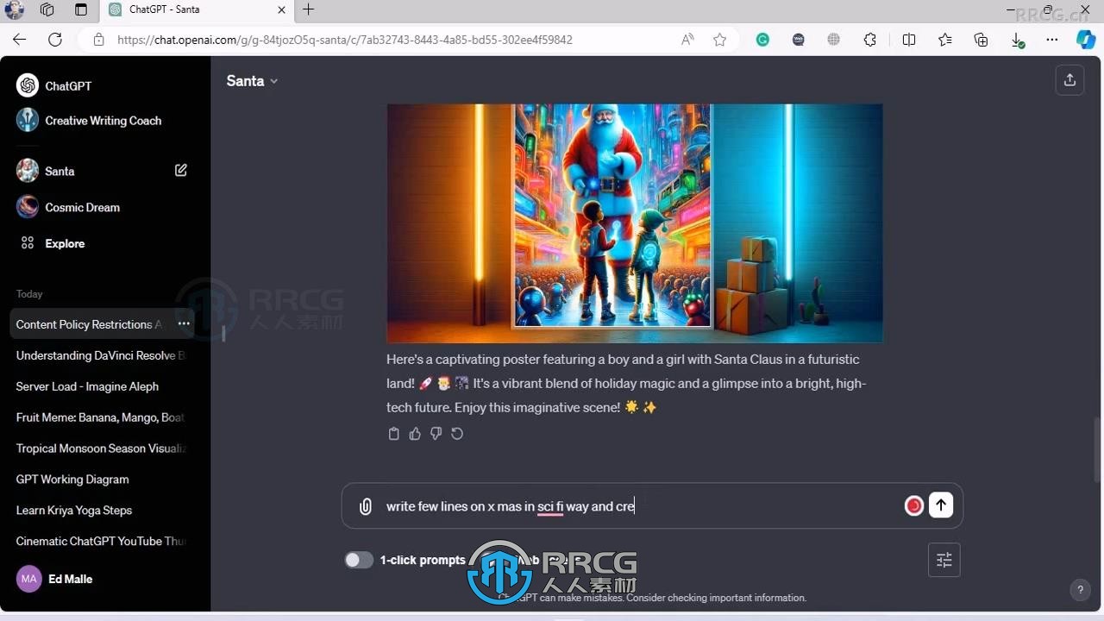This screenshot has width=1104, height=621.
Task: Click the red recording extension icon in input
Action: coord(914,506)
